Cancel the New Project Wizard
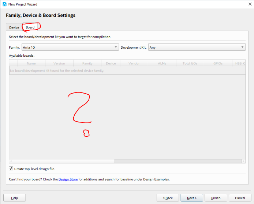Screen dimensions: 254x204 (240, 198)
